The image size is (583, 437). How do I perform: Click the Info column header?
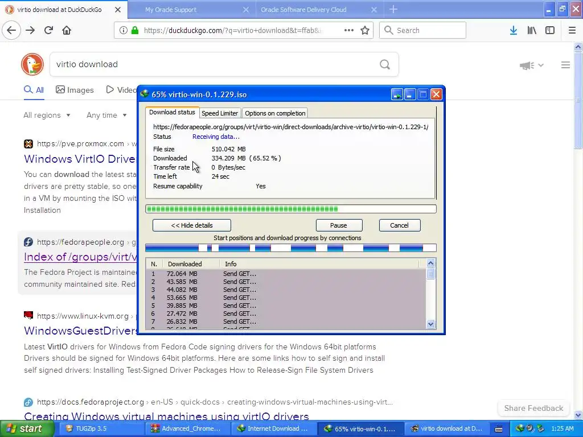[319, 264]
